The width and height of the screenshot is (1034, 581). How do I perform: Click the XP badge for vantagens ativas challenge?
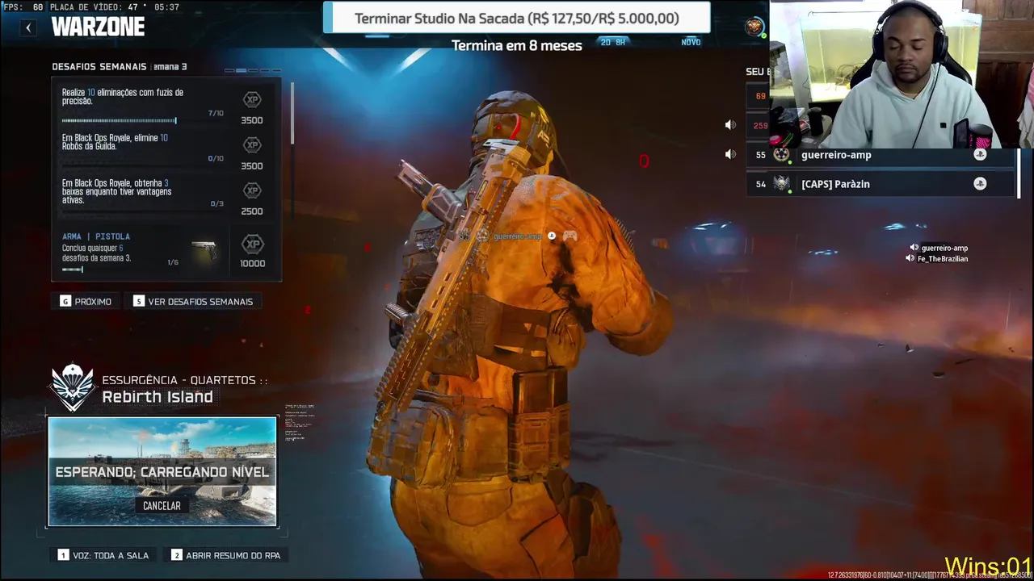coord(252,190)
